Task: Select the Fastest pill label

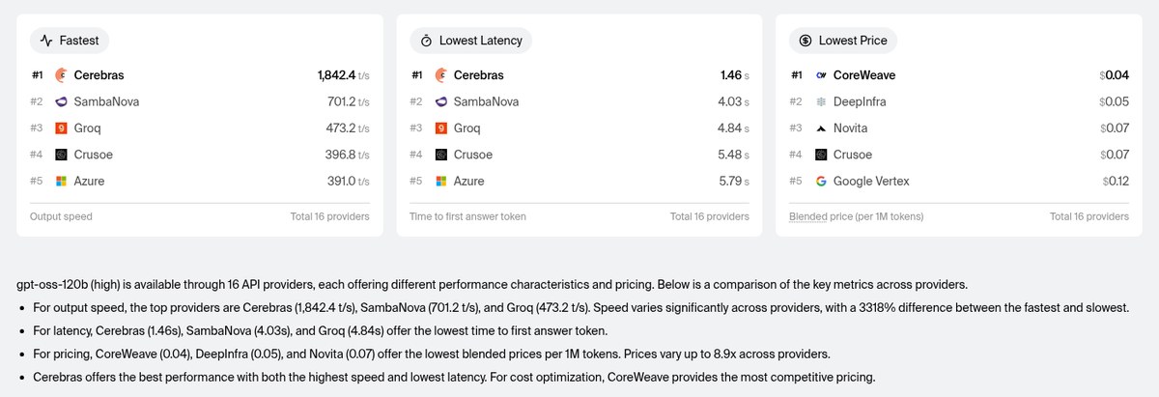Action: click(69, 41)
